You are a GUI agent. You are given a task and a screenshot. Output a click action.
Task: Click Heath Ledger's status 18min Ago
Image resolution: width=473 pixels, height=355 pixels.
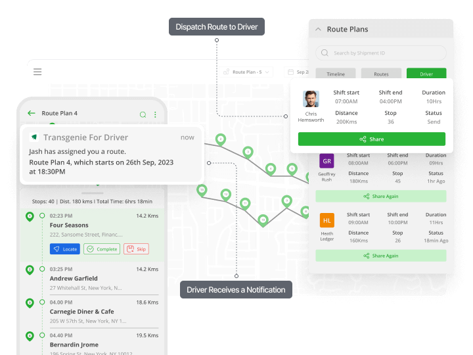[x=436, y=241]
